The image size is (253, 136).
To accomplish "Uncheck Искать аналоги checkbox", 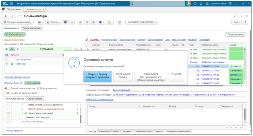I will [38, 88].
